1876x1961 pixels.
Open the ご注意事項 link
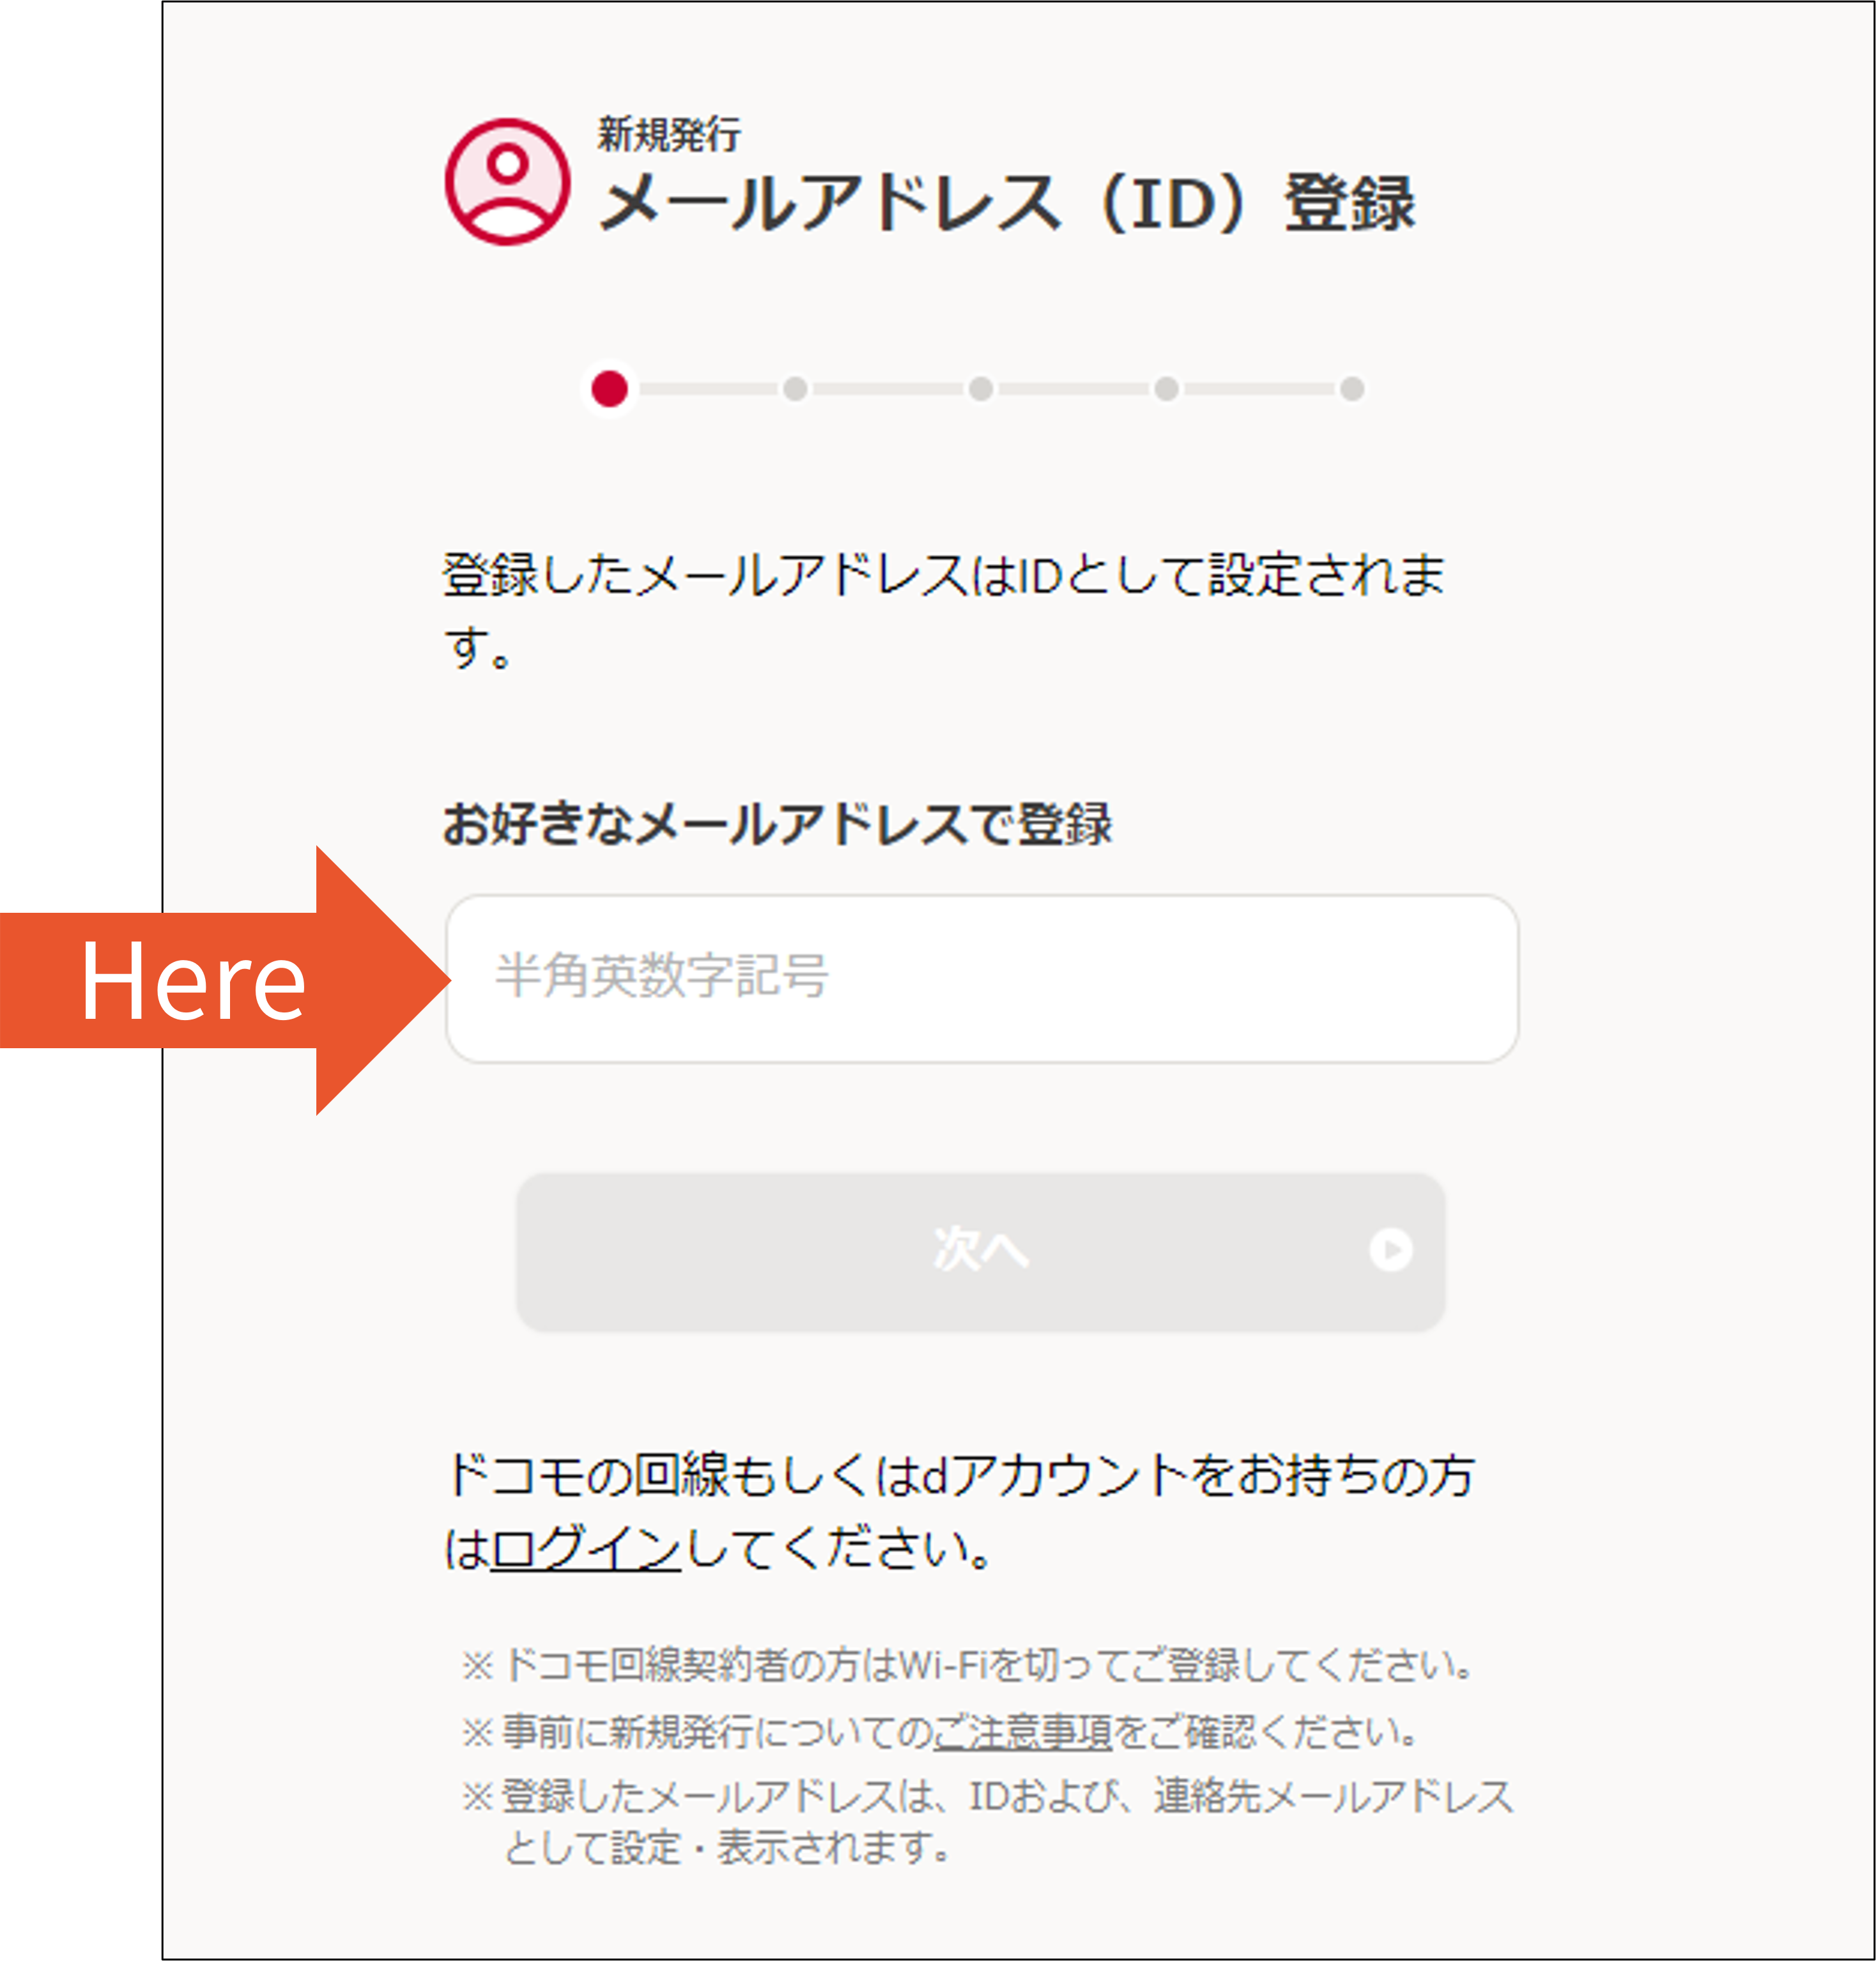[x=1022, y=1731]
